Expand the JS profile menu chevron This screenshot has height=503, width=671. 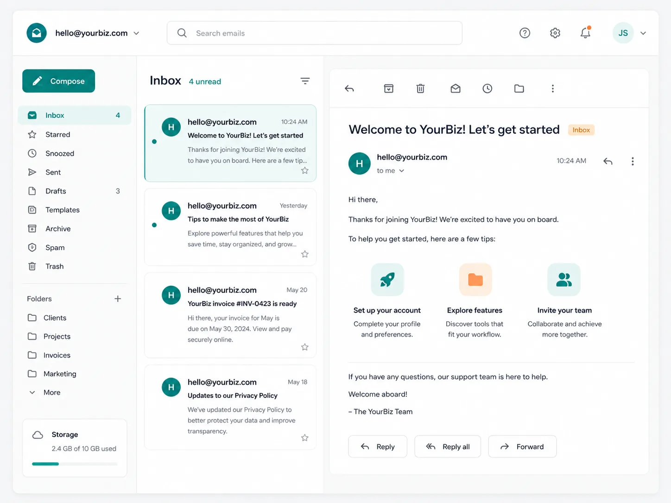643,33
